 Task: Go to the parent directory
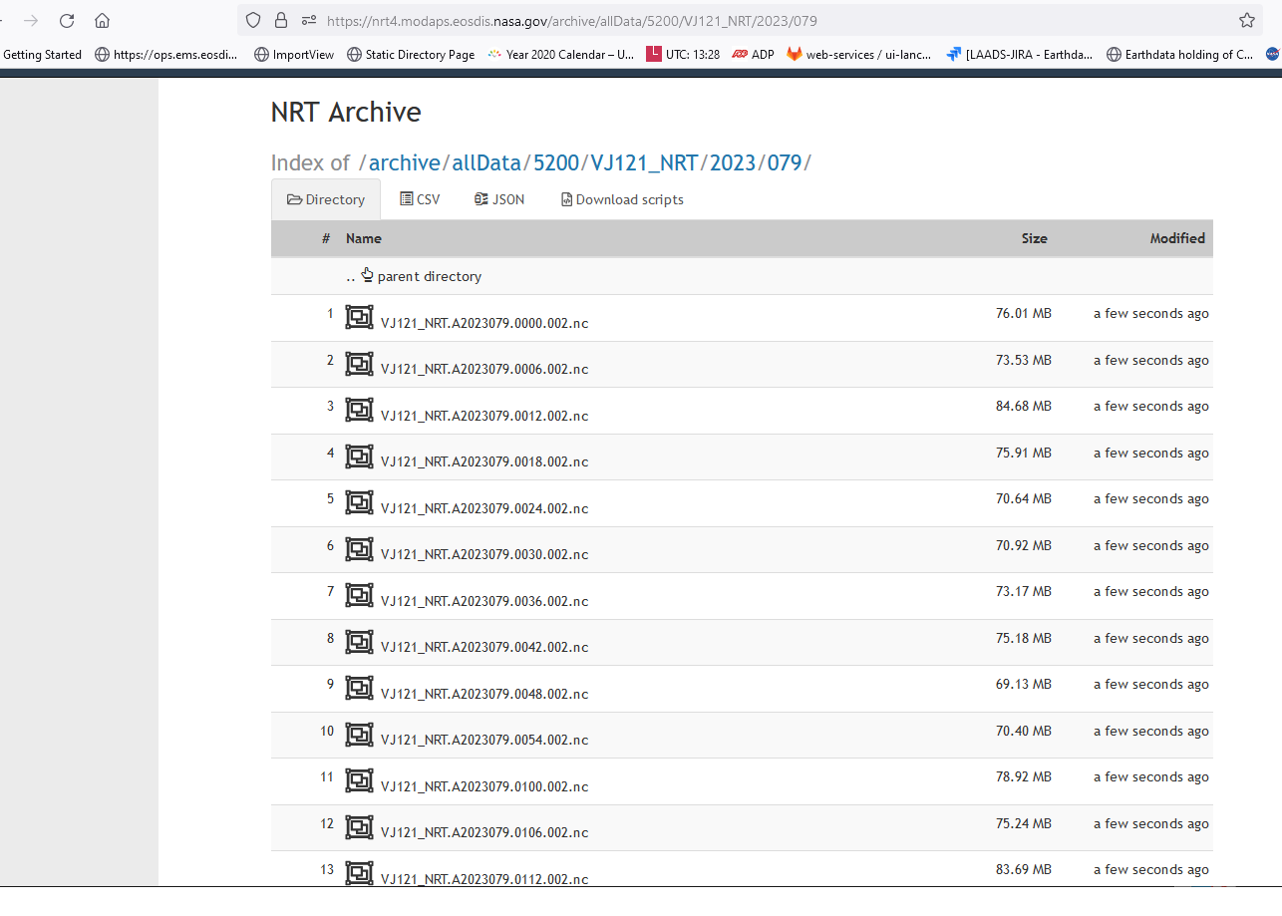pyautogui.click(x=429, y=276)
